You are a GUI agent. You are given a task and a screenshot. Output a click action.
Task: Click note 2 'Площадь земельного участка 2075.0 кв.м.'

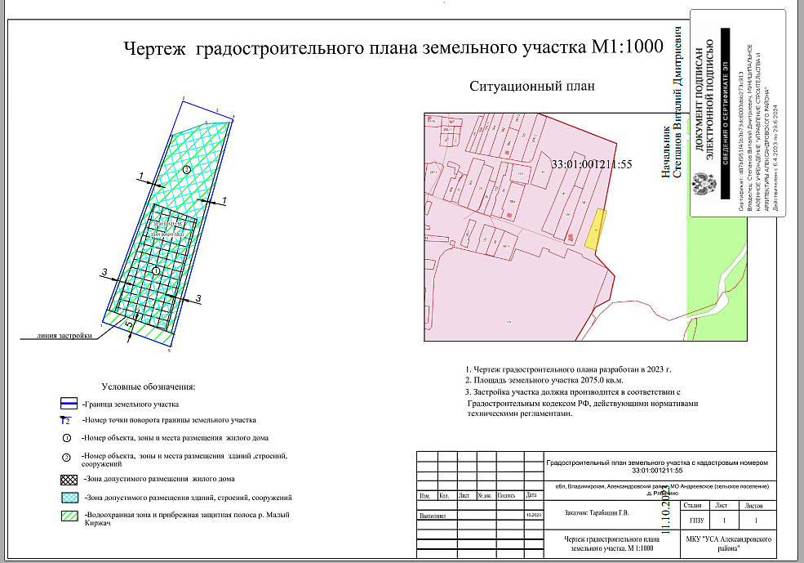point(544,381)
